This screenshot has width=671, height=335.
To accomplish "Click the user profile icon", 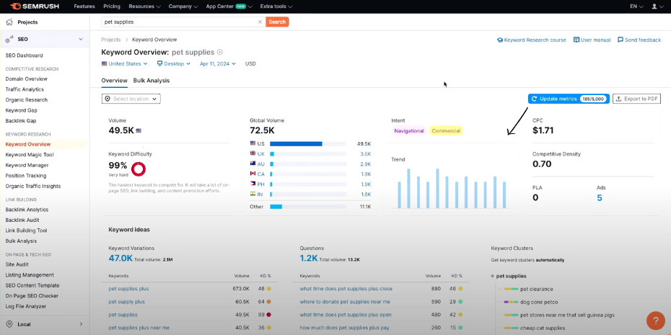I will coord(655,6).
